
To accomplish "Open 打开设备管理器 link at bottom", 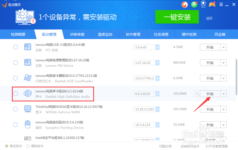I will tap(217, 146).
